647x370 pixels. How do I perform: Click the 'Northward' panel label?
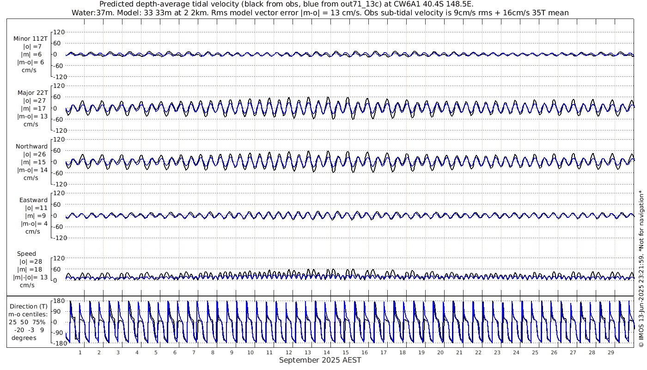click(x=32, y=146)
